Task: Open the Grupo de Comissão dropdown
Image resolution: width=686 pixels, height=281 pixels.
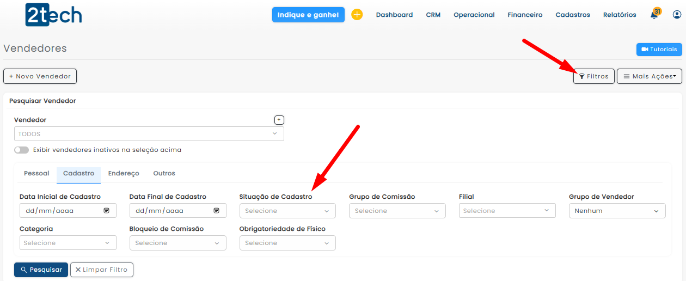Action: click(x=397, y=211)
